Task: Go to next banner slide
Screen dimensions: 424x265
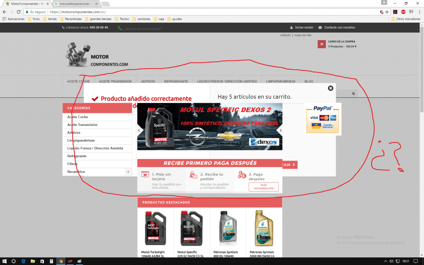Action: (x=280, y=131)
